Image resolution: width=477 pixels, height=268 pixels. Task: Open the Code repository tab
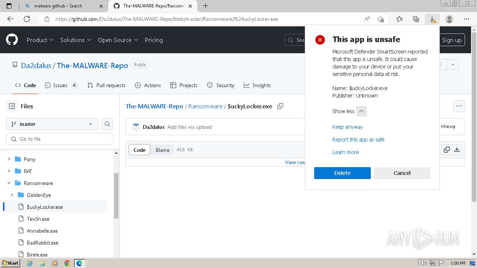click(25, 85)
